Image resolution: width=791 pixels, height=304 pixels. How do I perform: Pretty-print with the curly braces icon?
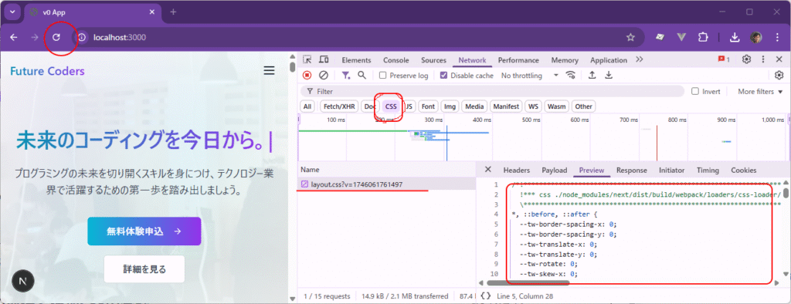[x=485, y=296]
